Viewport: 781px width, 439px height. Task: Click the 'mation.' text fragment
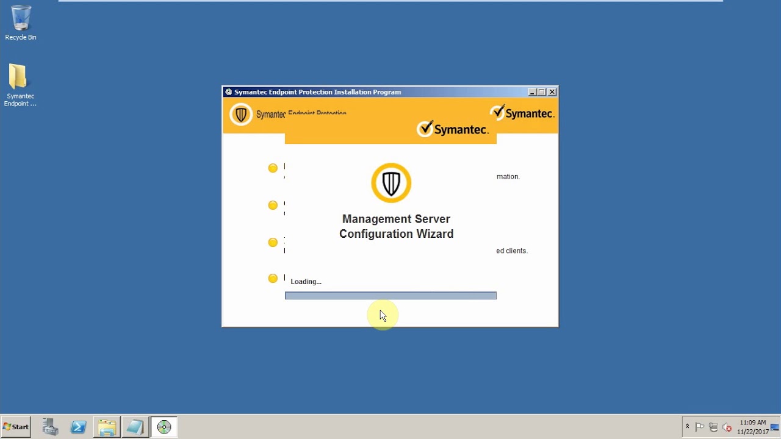tap(508, 176)
